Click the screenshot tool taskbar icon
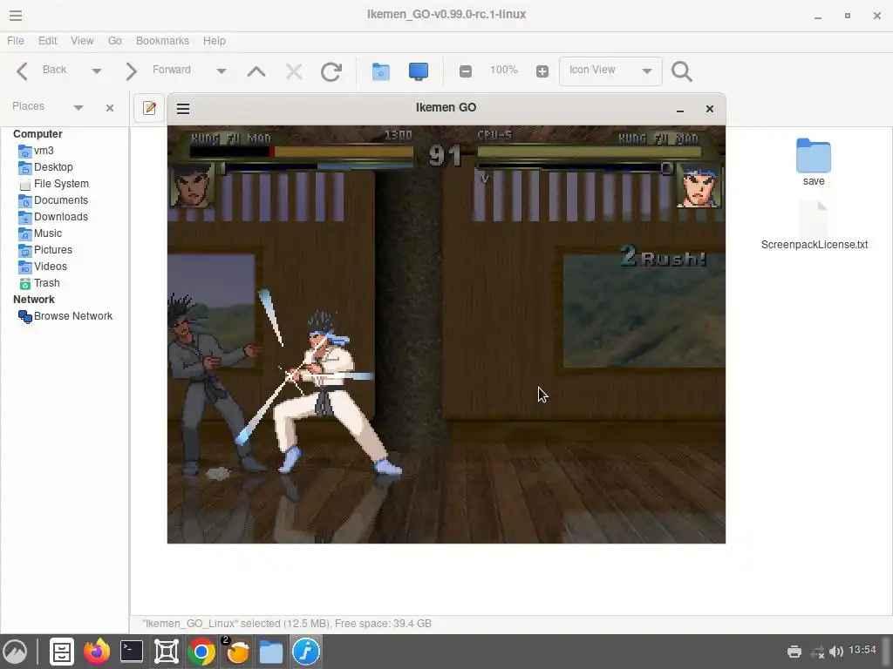The height and width of the screenshot is (669, 893). (167, 652)
